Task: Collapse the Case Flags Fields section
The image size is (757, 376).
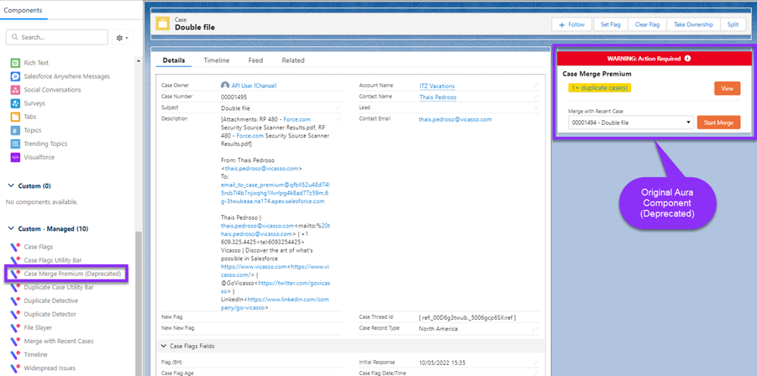Action: coord(163,346)
